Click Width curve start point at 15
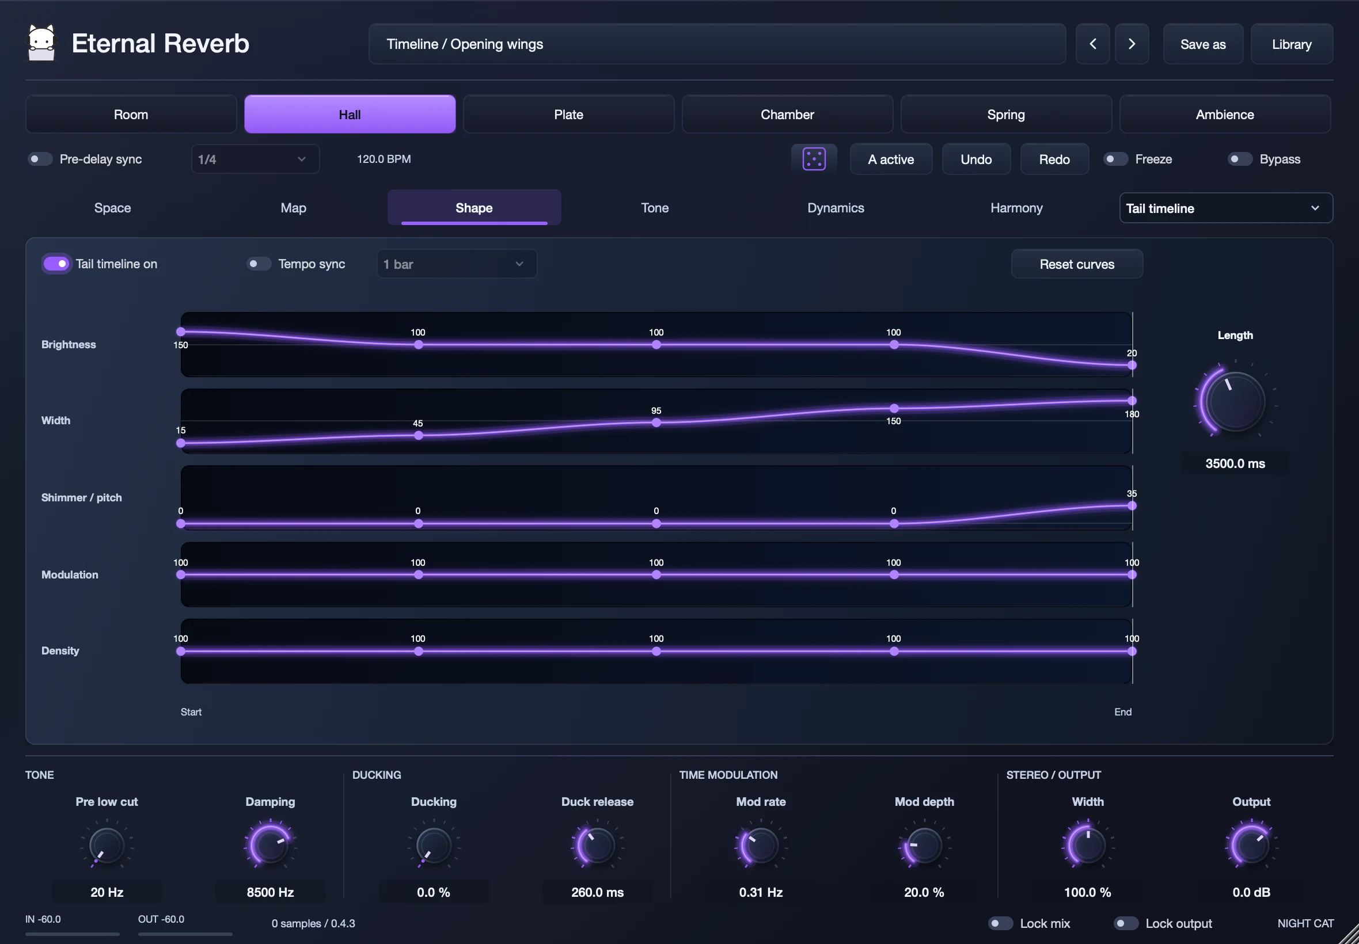The width and height of the screenshot is (1359, 944). 181,443
